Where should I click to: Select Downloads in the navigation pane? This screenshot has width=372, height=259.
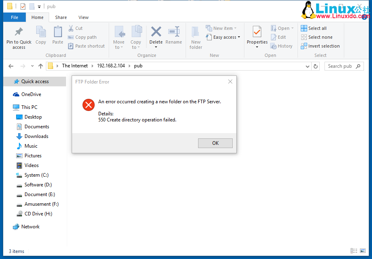(x=36, y=136)
